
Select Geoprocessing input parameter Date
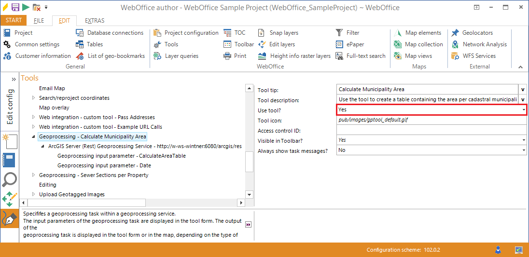pos(104,166)
